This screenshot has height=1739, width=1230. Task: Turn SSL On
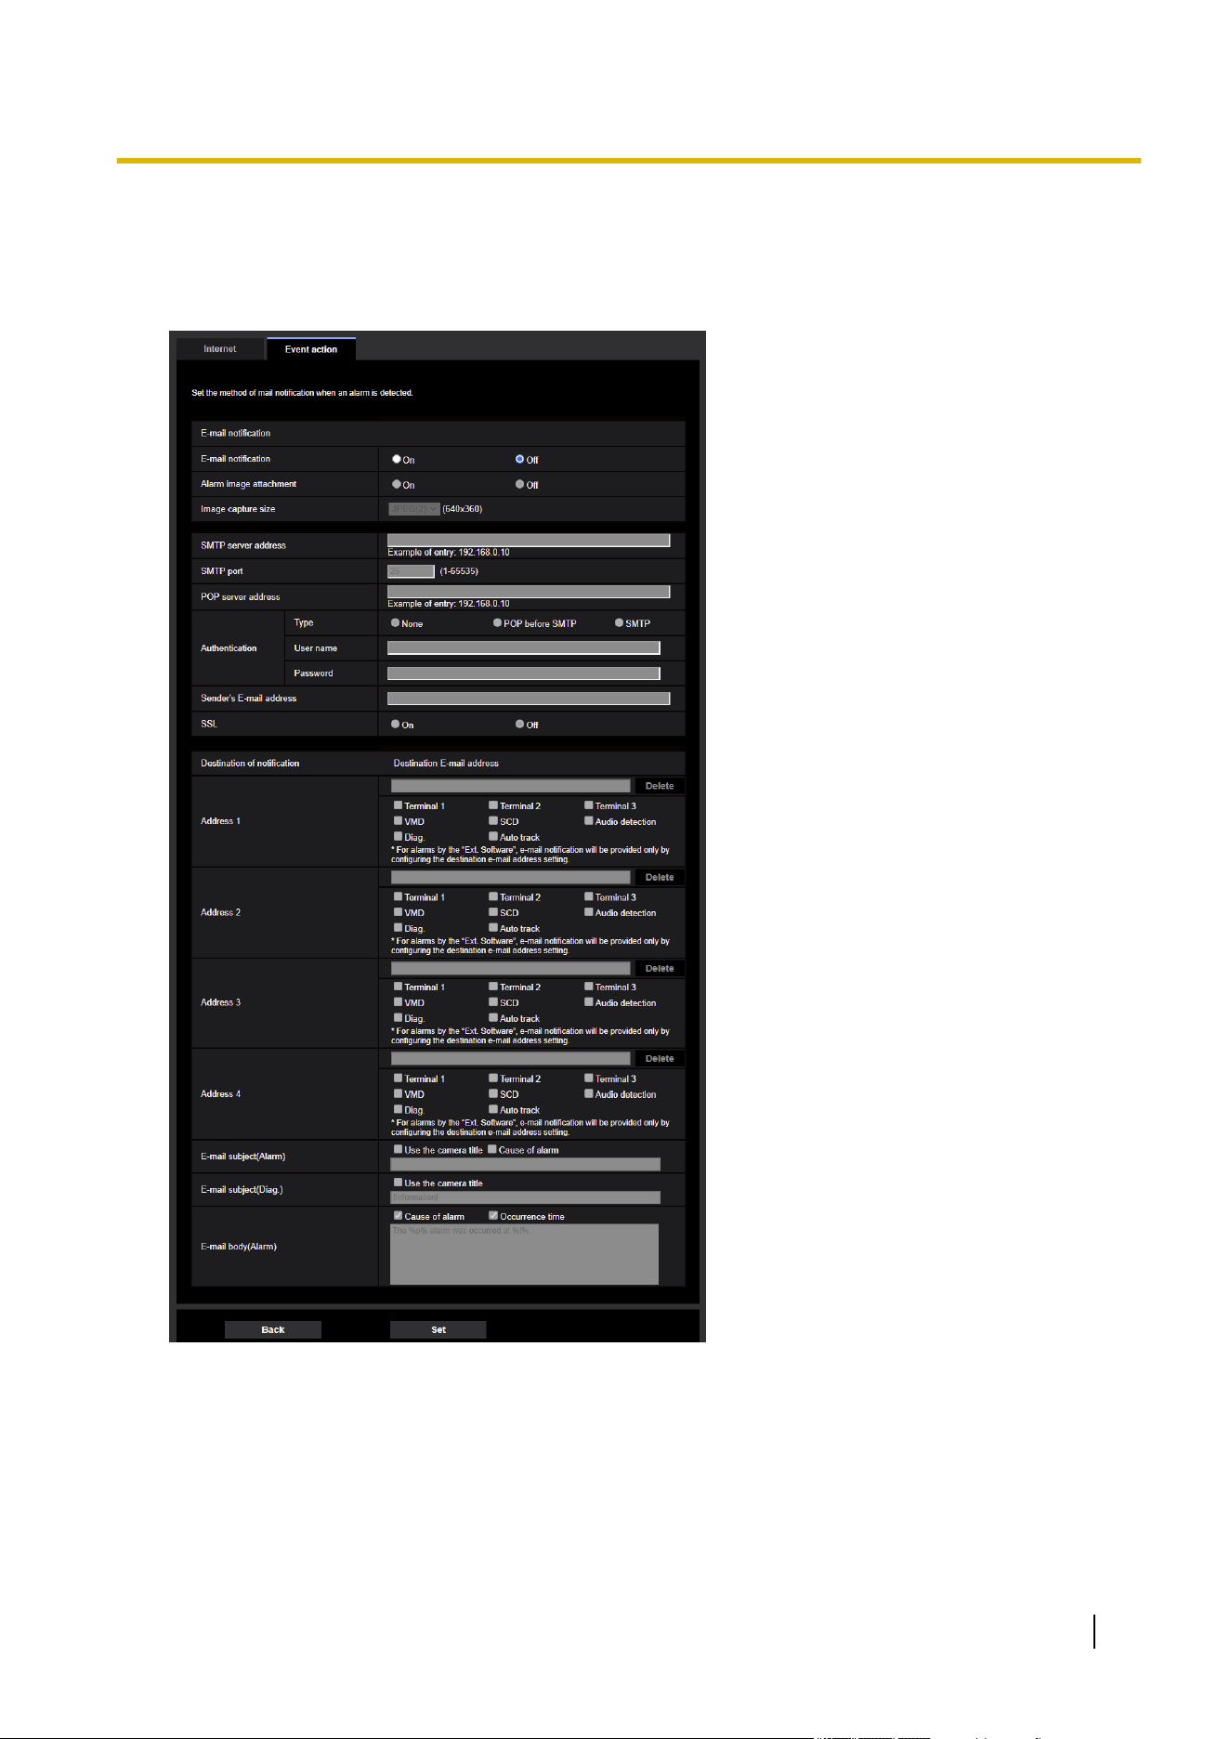tap(396, 724)
